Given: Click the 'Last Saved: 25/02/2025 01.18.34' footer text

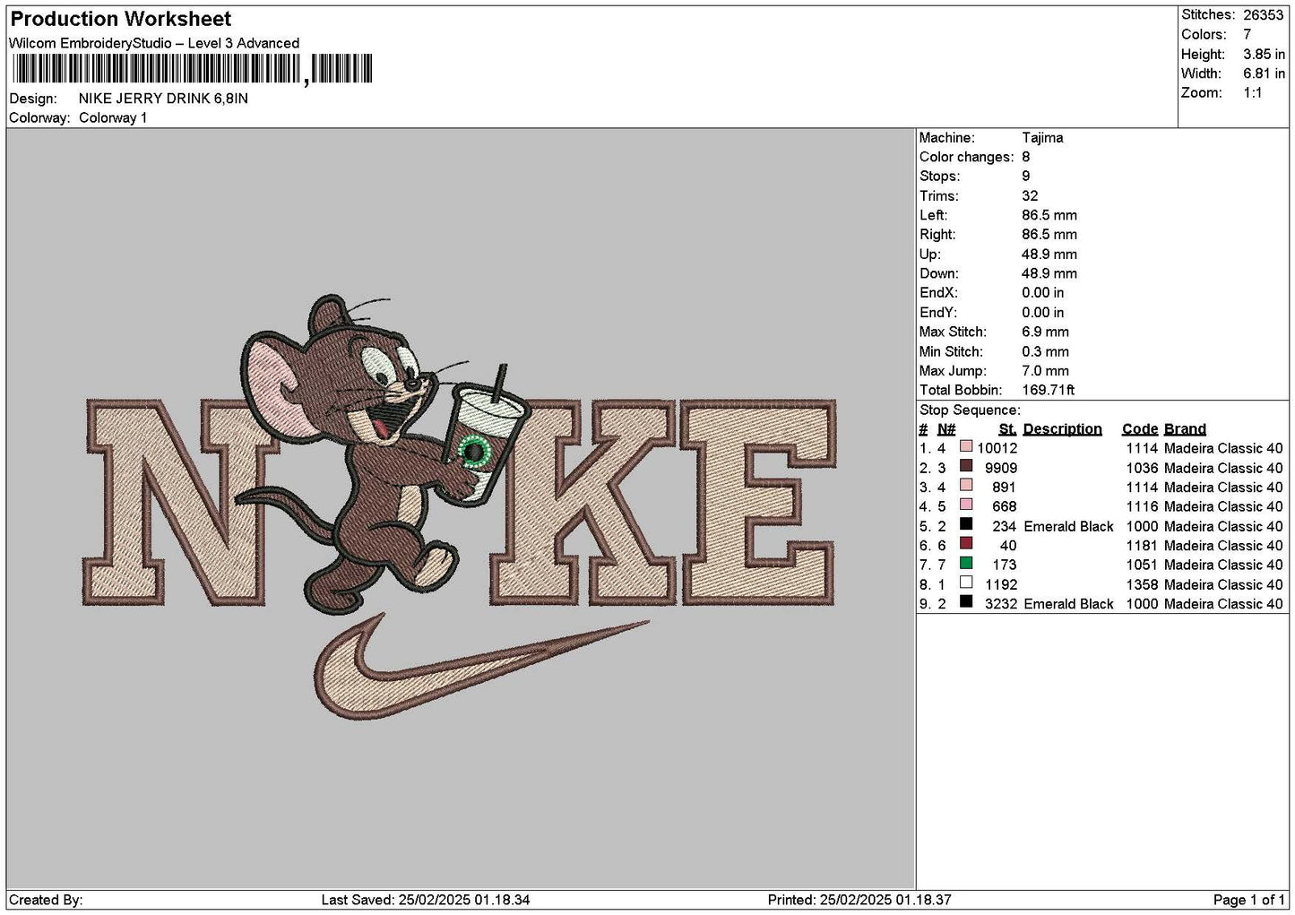Looking at the screenshot, I should tap(426, 900).
